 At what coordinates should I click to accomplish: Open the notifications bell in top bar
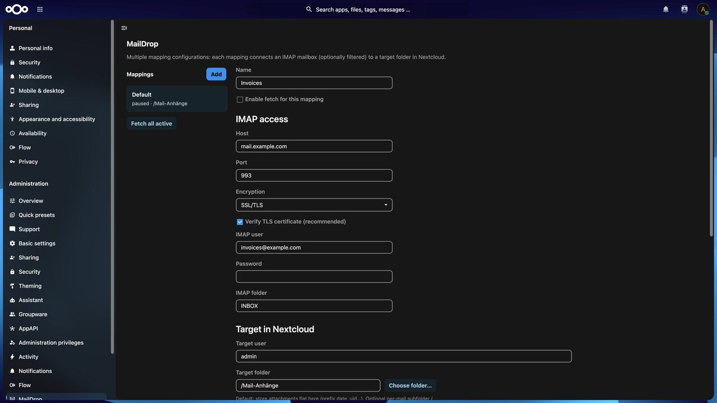[666, 10]
